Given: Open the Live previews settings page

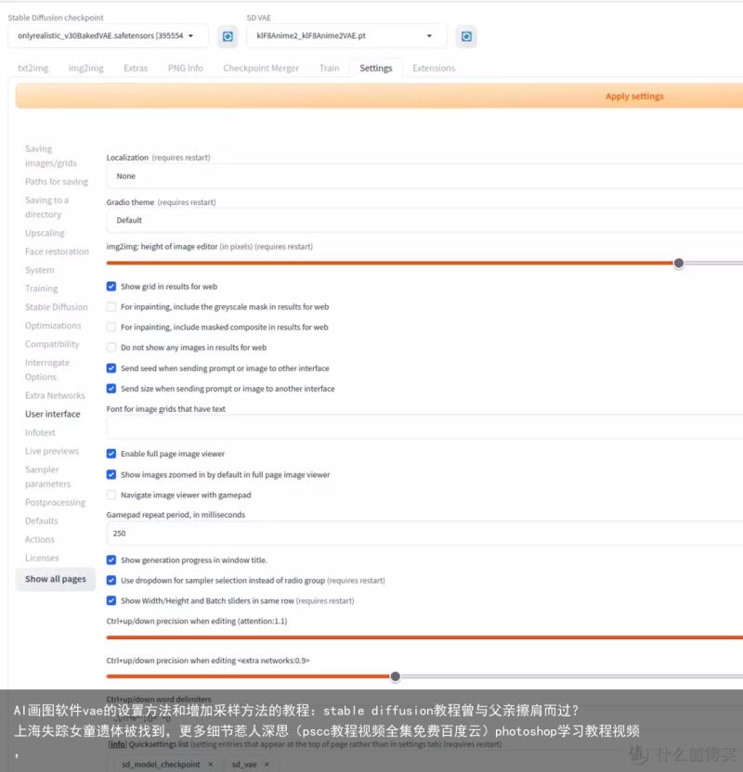Looking at the screenshot, I should 52,451.
